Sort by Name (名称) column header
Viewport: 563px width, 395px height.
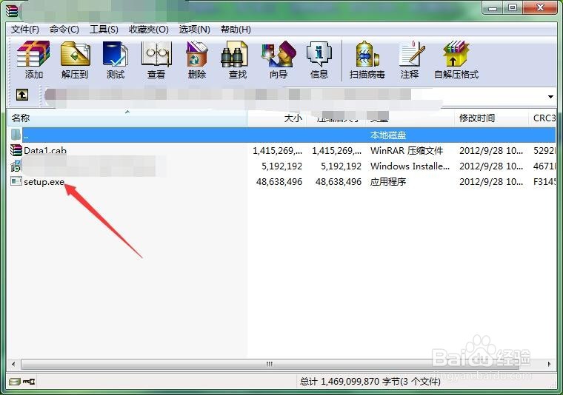[x=127, y=118]
